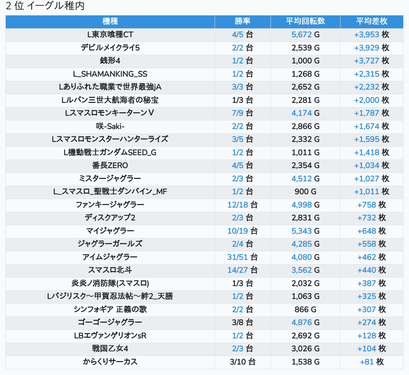Click 5,343 G for マイジャグラー
The image size is (409, 375).
click(x=305, y=231)
